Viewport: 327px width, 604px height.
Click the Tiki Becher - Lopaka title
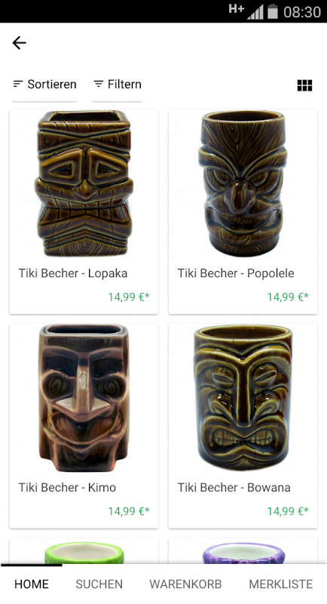[x=73, y=273]
